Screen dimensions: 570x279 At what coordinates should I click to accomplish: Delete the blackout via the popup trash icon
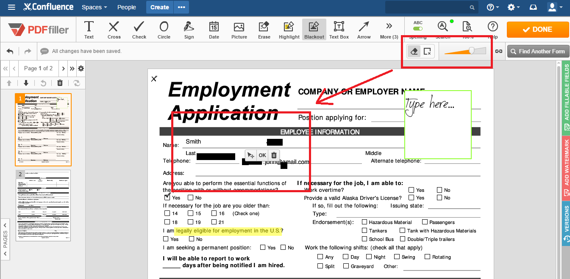click(x=274, y=155)
